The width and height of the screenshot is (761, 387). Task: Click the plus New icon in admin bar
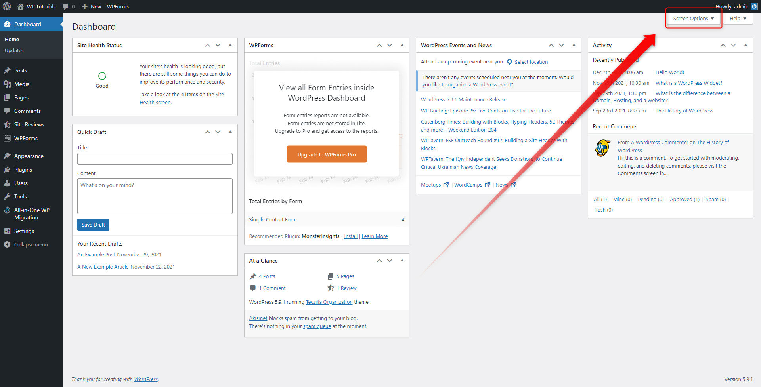click(x=85, y=6)
